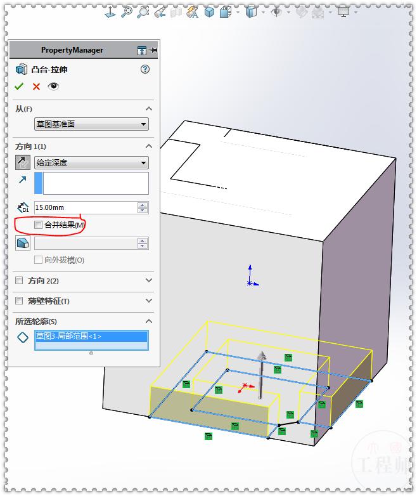Click D1 depth dimension icon
The width and height of the screenshot is (417, 496).
point(23,207)
